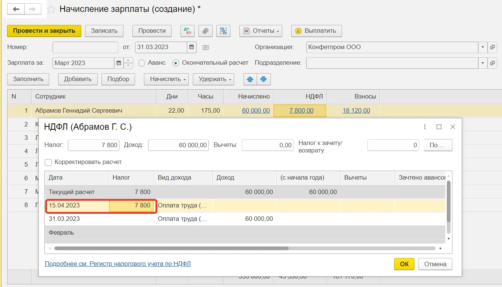The image size is (502, 287).
Task: Click the Подбор button
Action: point(118,79)
